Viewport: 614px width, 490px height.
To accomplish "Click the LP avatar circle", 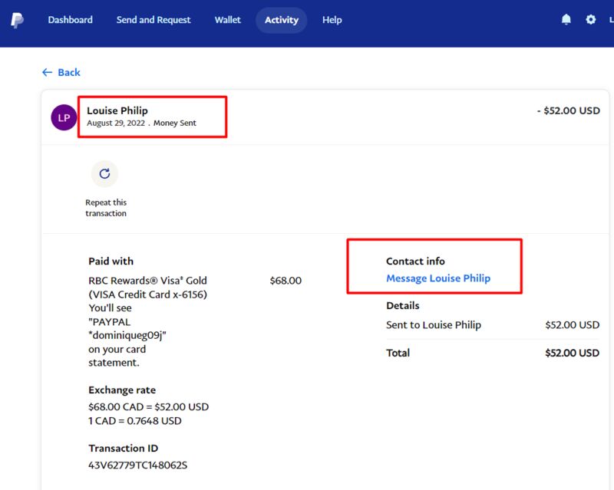I will click(64, 117).
